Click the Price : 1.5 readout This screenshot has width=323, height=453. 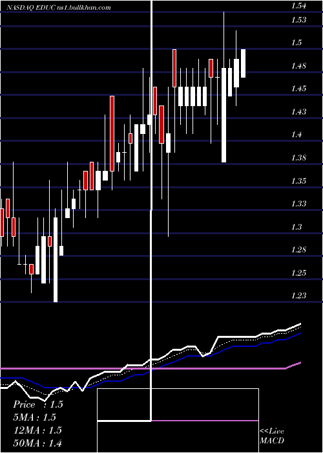37,404
